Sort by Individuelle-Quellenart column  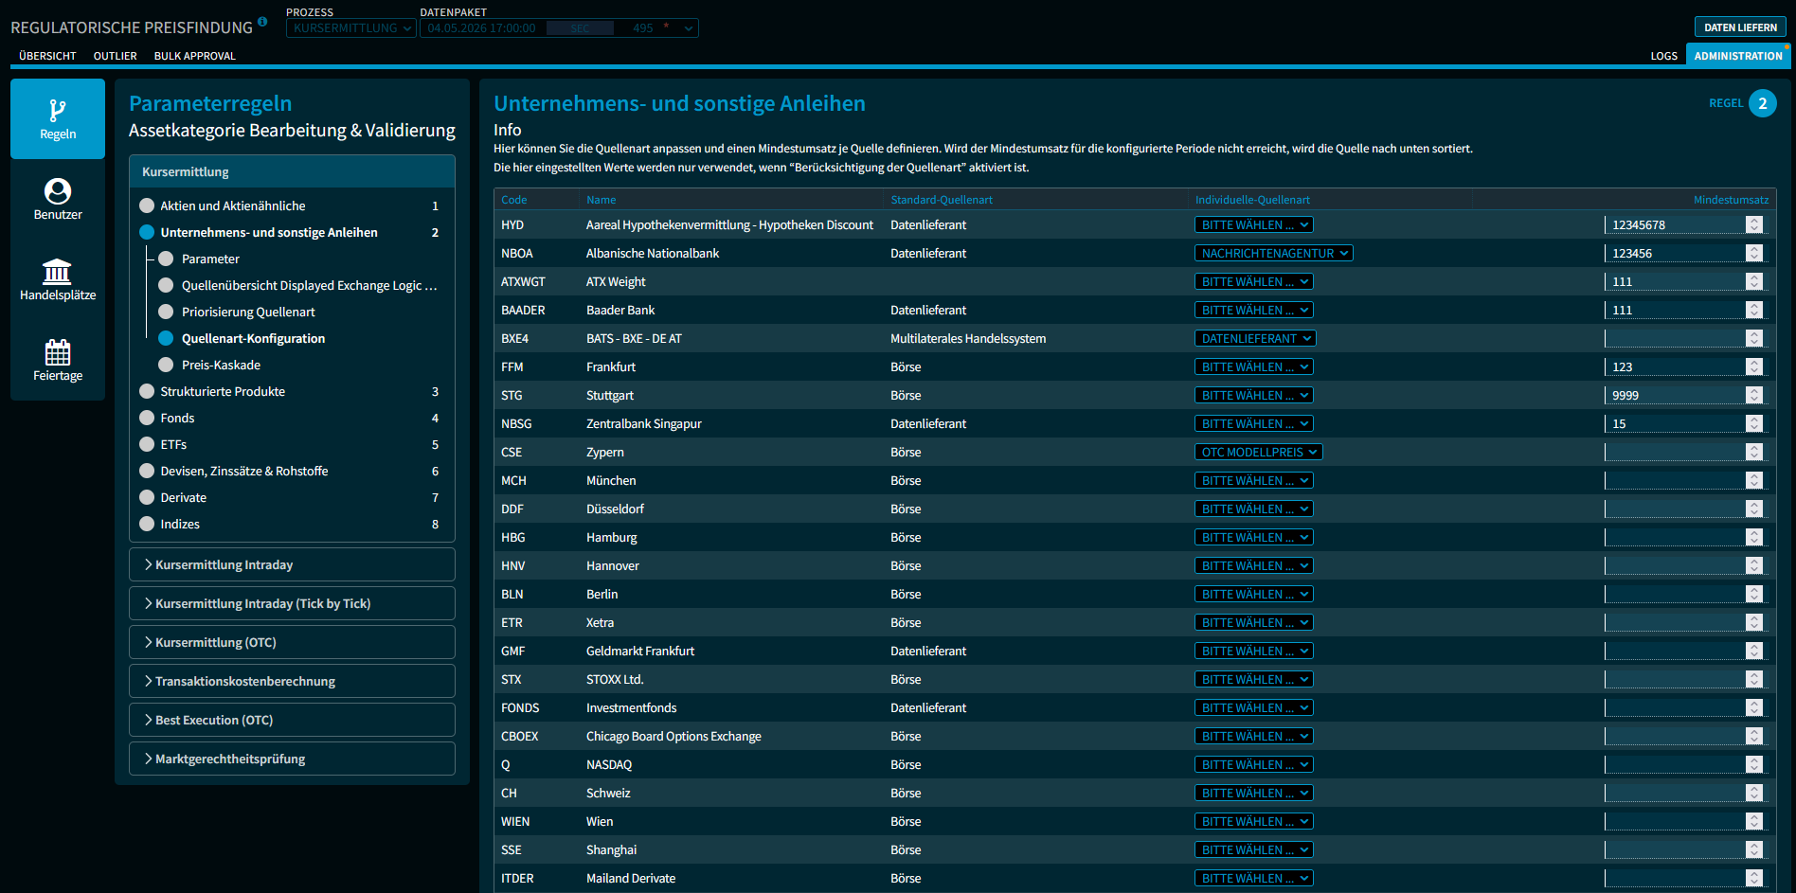[x=1252, y=200]
